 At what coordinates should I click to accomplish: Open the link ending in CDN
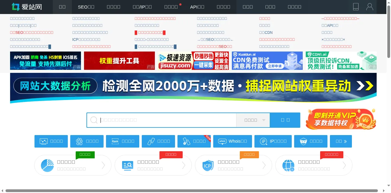(x=266, y=32)
